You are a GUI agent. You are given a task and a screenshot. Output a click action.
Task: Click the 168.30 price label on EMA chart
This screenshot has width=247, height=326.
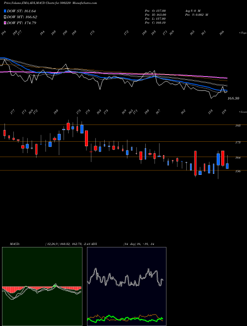click(x=233, y=98)
